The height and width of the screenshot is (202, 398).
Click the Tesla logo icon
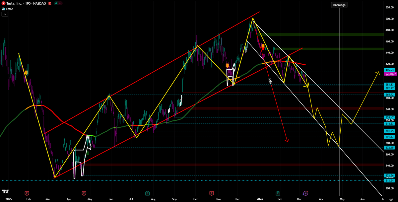(3, 3)
